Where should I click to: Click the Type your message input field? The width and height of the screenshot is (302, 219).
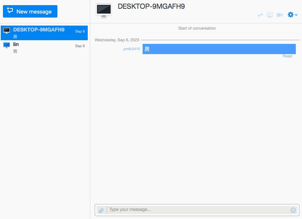pyautogui.click(x=197, y=210)
